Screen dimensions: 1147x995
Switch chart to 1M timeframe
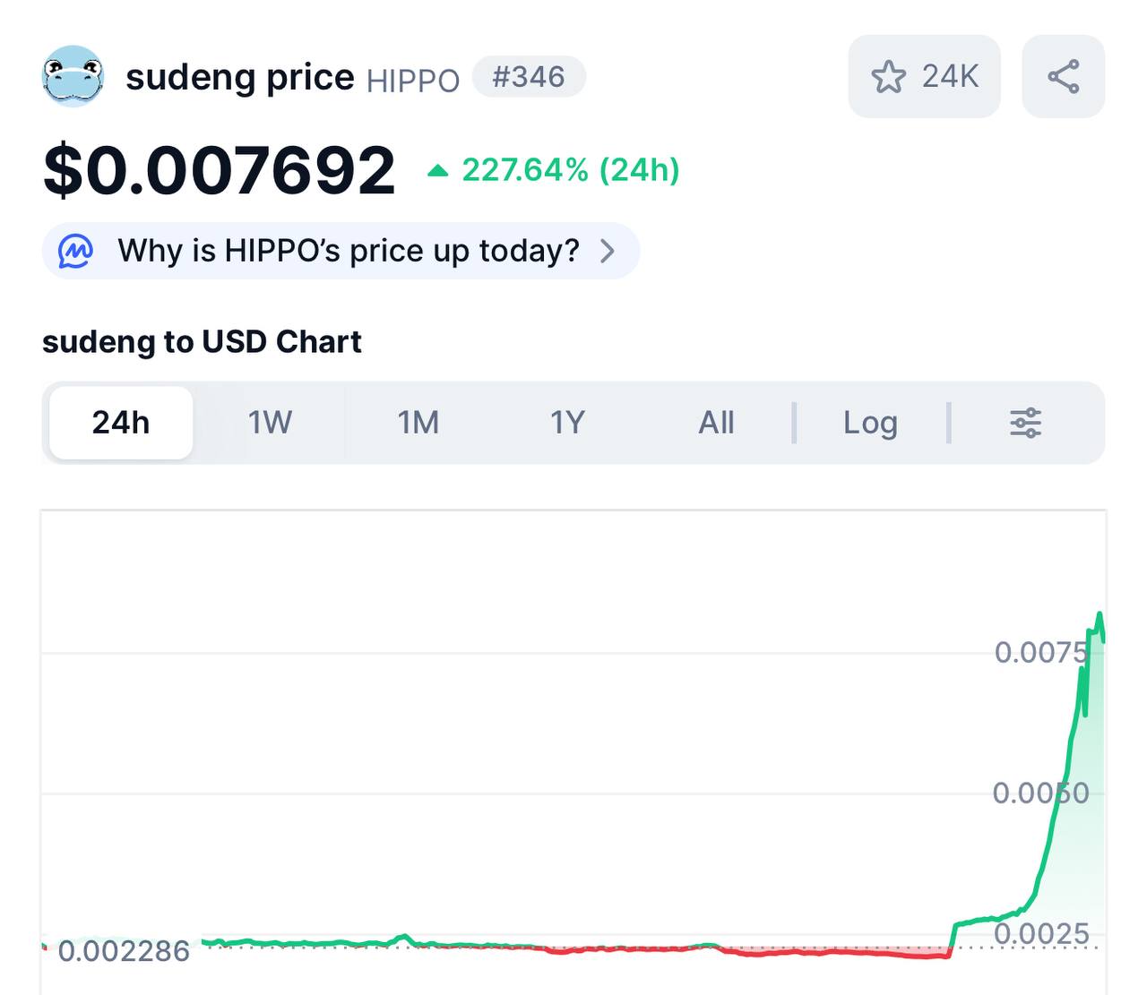[418, 423]
